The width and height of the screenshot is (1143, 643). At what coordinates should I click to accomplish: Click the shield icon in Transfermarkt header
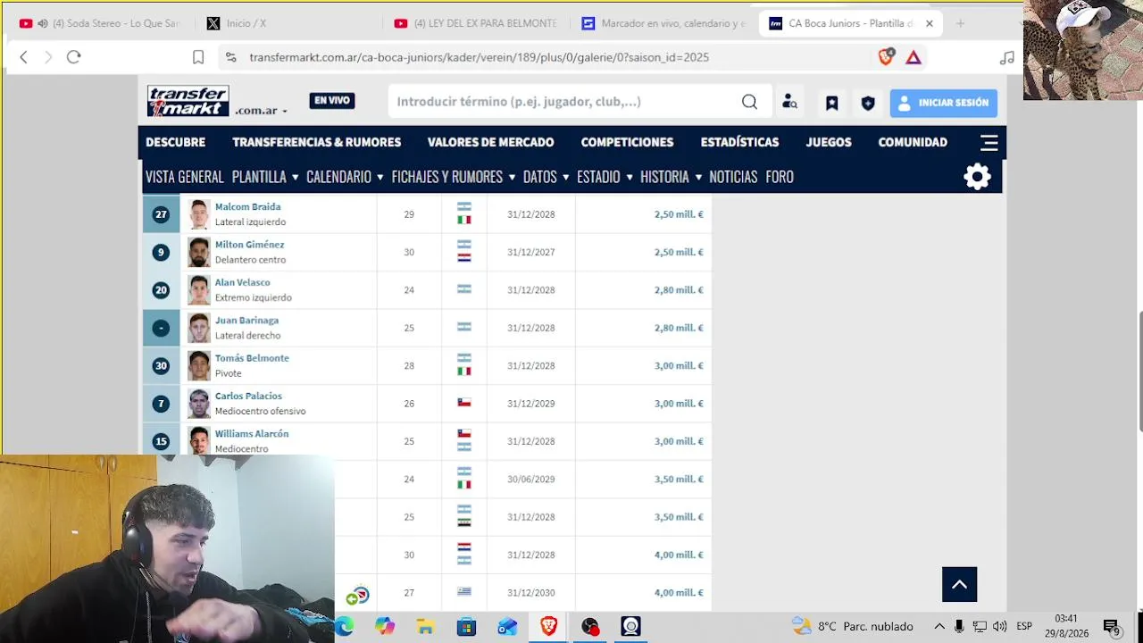tap(867, 103)
